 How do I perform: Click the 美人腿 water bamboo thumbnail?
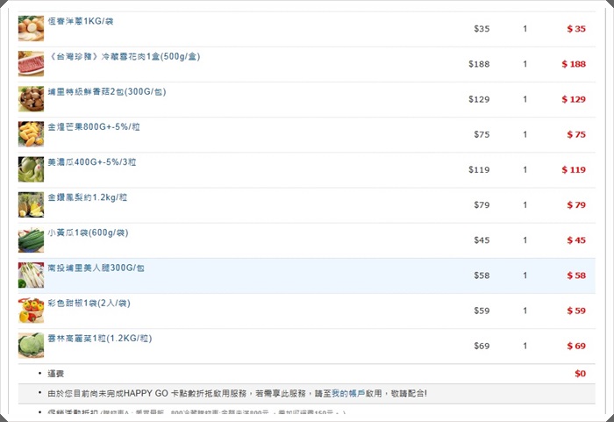(x=31, y=275)
